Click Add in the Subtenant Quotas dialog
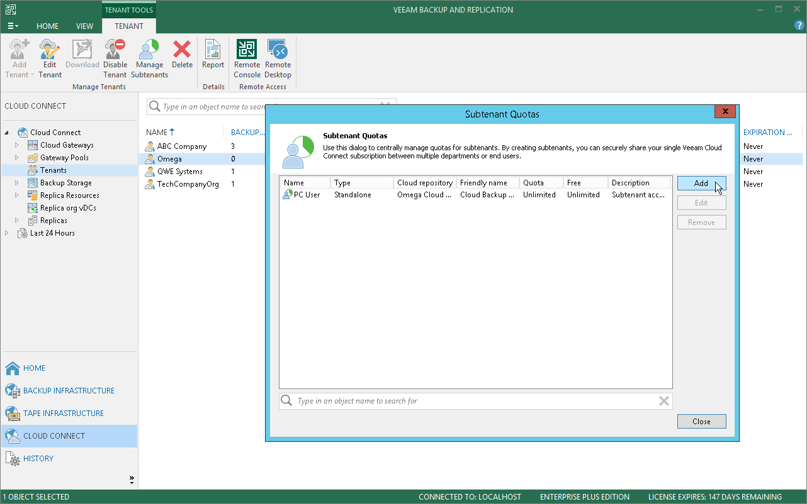 [701, 184]
